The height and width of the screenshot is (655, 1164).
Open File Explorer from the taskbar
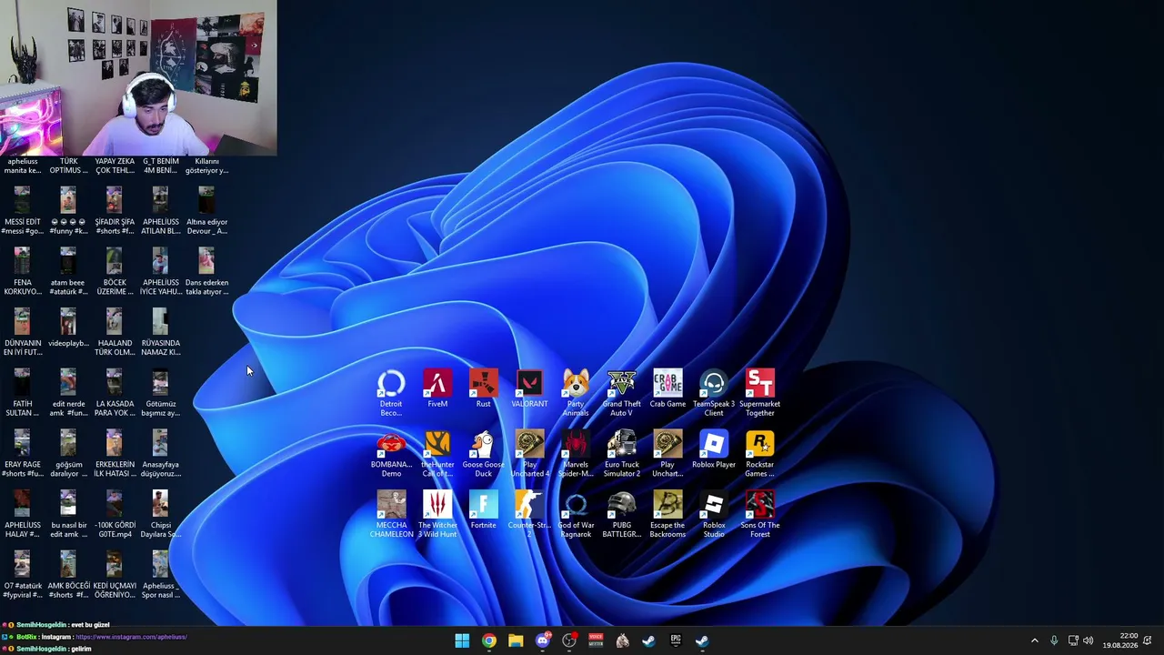point(516,640)
